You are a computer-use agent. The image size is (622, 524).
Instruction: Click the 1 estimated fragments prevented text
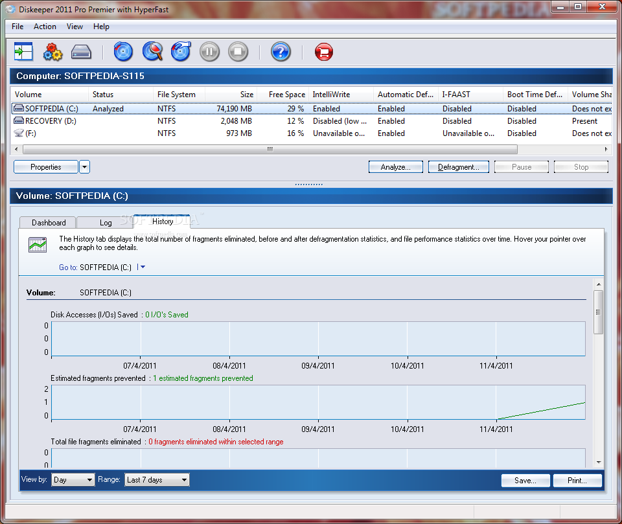tap(203, 378)
